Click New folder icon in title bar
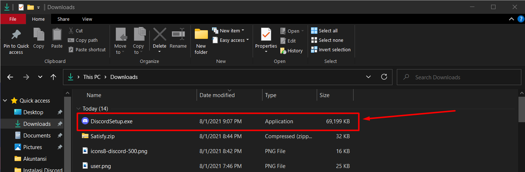 [31, 7]
